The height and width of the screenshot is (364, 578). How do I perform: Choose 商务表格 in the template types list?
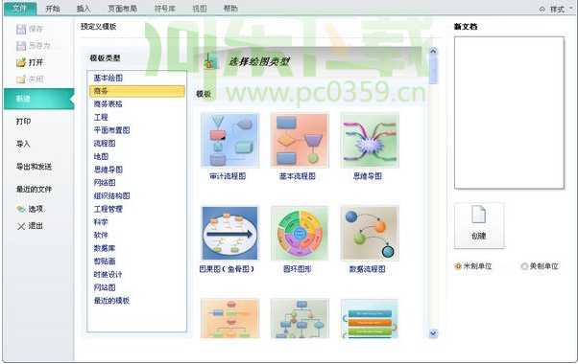click(108, 104)
